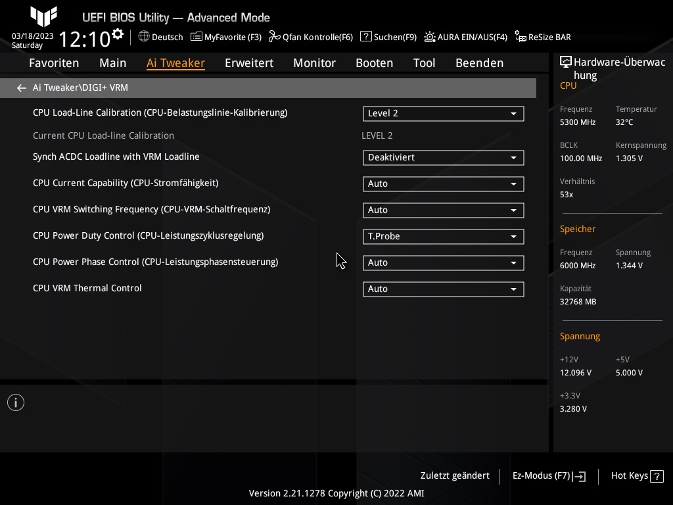This screenshot has height=505, width=673.
Task: Click the info circle icon
Action: click(x=16, y=402)
